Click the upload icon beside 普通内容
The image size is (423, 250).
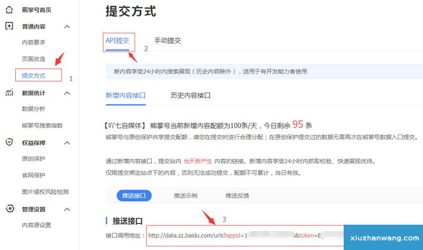coord(10,26)
